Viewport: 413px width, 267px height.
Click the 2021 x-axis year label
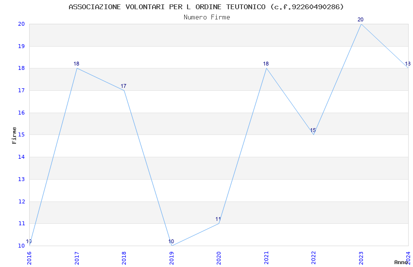[x=266, y=258]
